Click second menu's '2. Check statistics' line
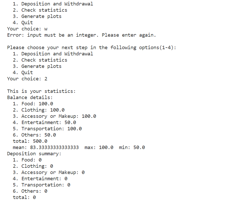 tap(40, 60)
